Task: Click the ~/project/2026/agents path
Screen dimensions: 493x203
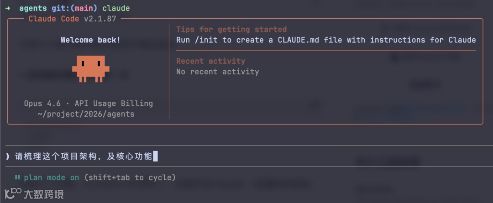Action: (x=86, y=114)
